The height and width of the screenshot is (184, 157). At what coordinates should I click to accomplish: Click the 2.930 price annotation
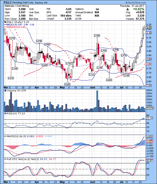click(x=104, y=51)
